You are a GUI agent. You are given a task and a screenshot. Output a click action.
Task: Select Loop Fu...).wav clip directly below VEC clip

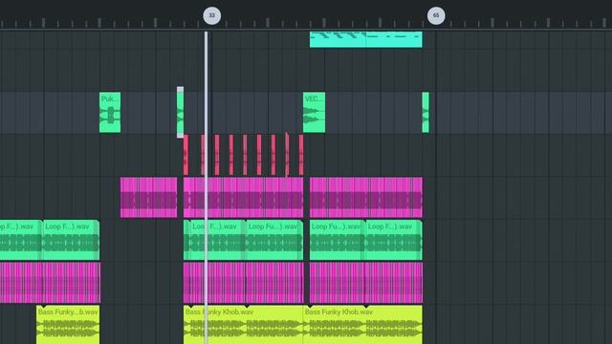point(338,240)
